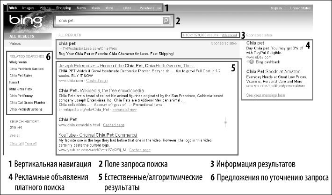Viewport: 332px width, 195px height.
Task: Open the MSN link
Action: 127,8
